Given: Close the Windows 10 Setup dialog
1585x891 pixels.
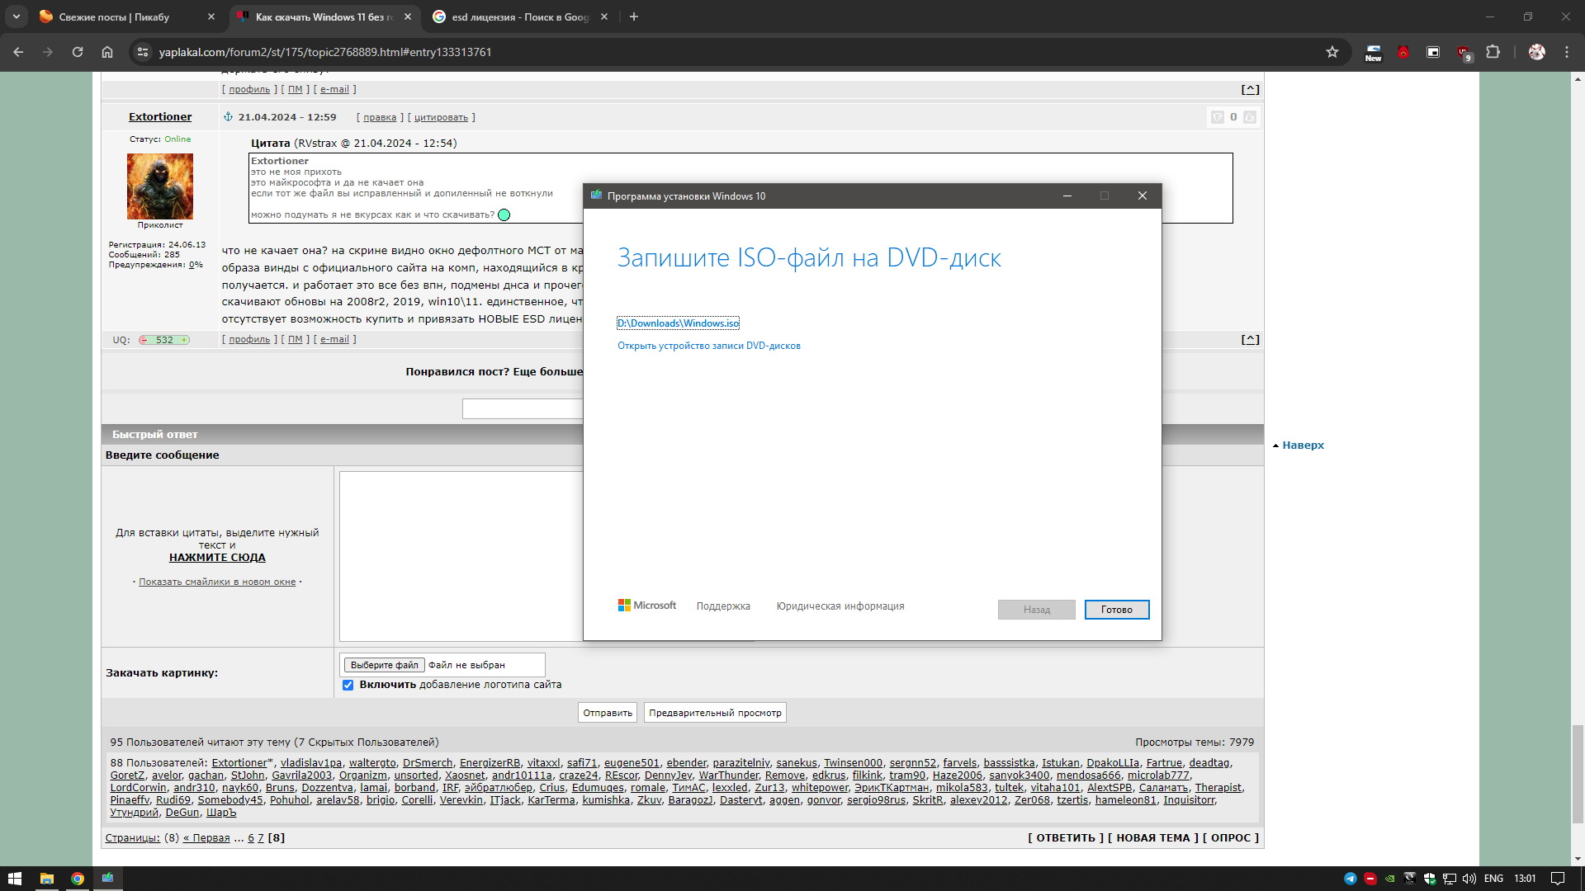Looking at the screenshot, I should click(x=1143, y=196).
